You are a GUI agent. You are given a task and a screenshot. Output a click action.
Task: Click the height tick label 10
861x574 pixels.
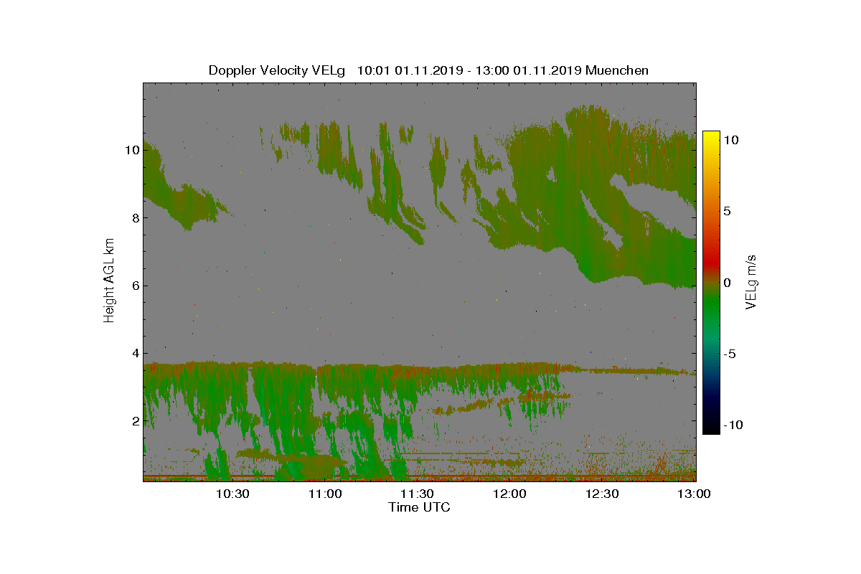pos(131,150)
